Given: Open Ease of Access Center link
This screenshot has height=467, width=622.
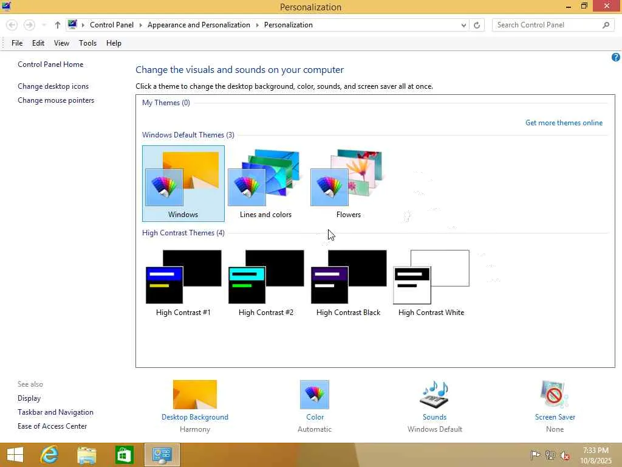Looking at the screenshot, I should click(x=52, y=426).
